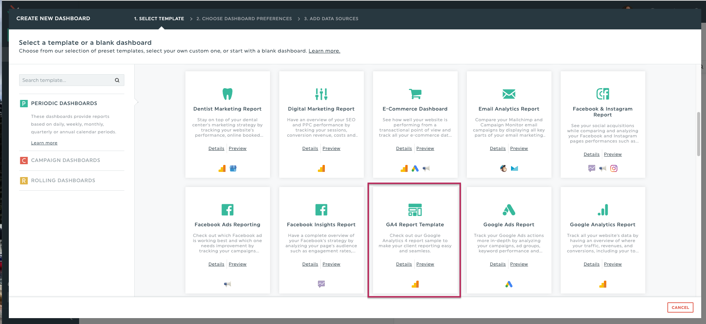This screenshot has height=324, width=706.
Task: Preview the Email Analytics Report
Action: 519,148
